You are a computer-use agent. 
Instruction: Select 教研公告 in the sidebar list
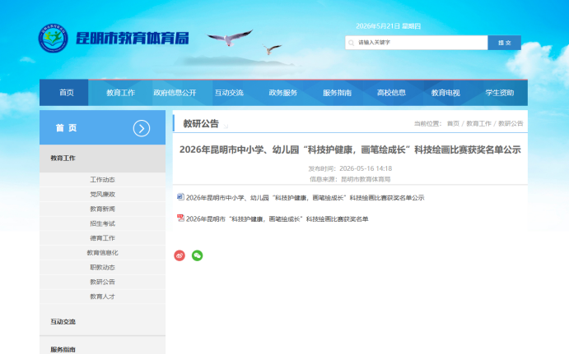(102, 282)
